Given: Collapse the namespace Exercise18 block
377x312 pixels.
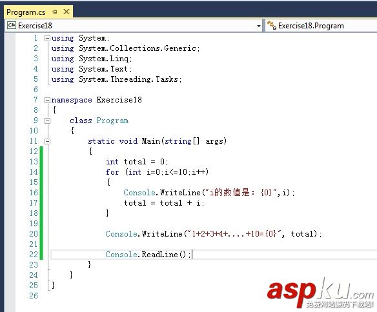Looking at the screenshot, I should pyautogui.click(x=47, y=100).
